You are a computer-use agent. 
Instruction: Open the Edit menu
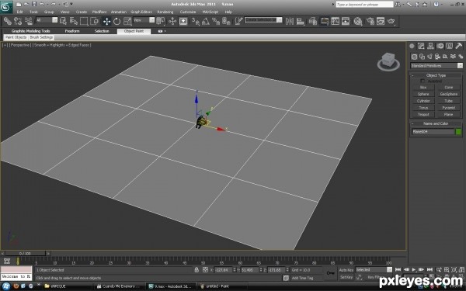coord(20,12)
